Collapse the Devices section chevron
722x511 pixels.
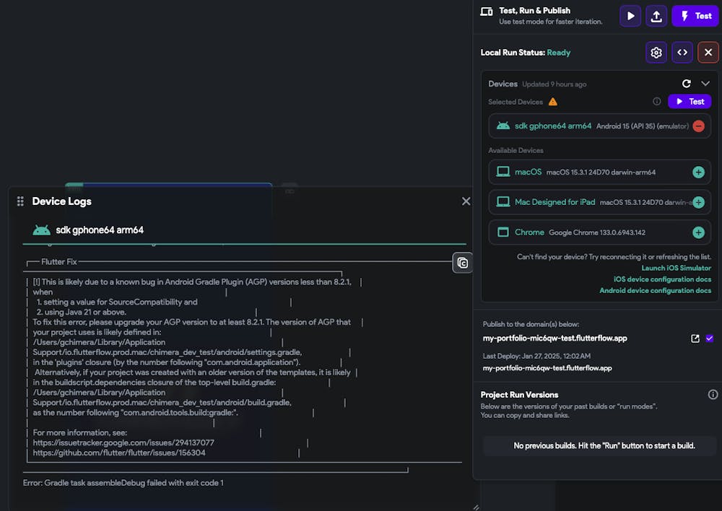[705, 84]
